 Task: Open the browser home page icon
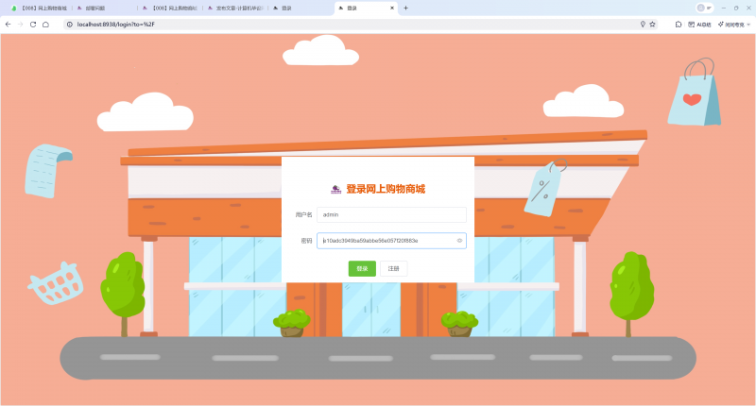[x=45, y=24]
